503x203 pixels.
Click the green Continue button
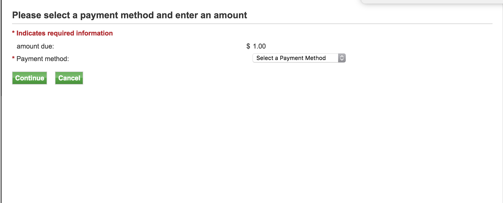[x=30, y=78]
